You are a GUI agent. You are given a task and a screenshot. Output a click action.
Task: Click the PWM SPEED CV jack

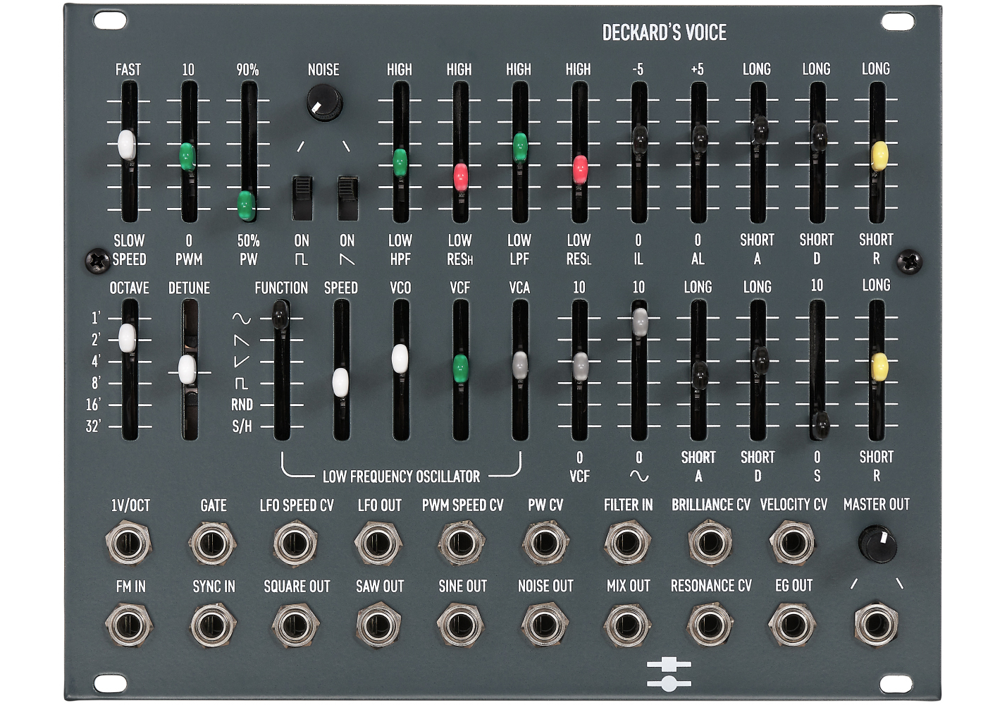tap(462, 544)
